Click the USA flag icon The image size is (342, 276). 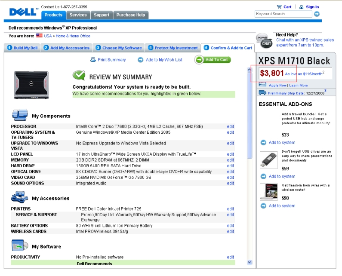tap(39, 36)
